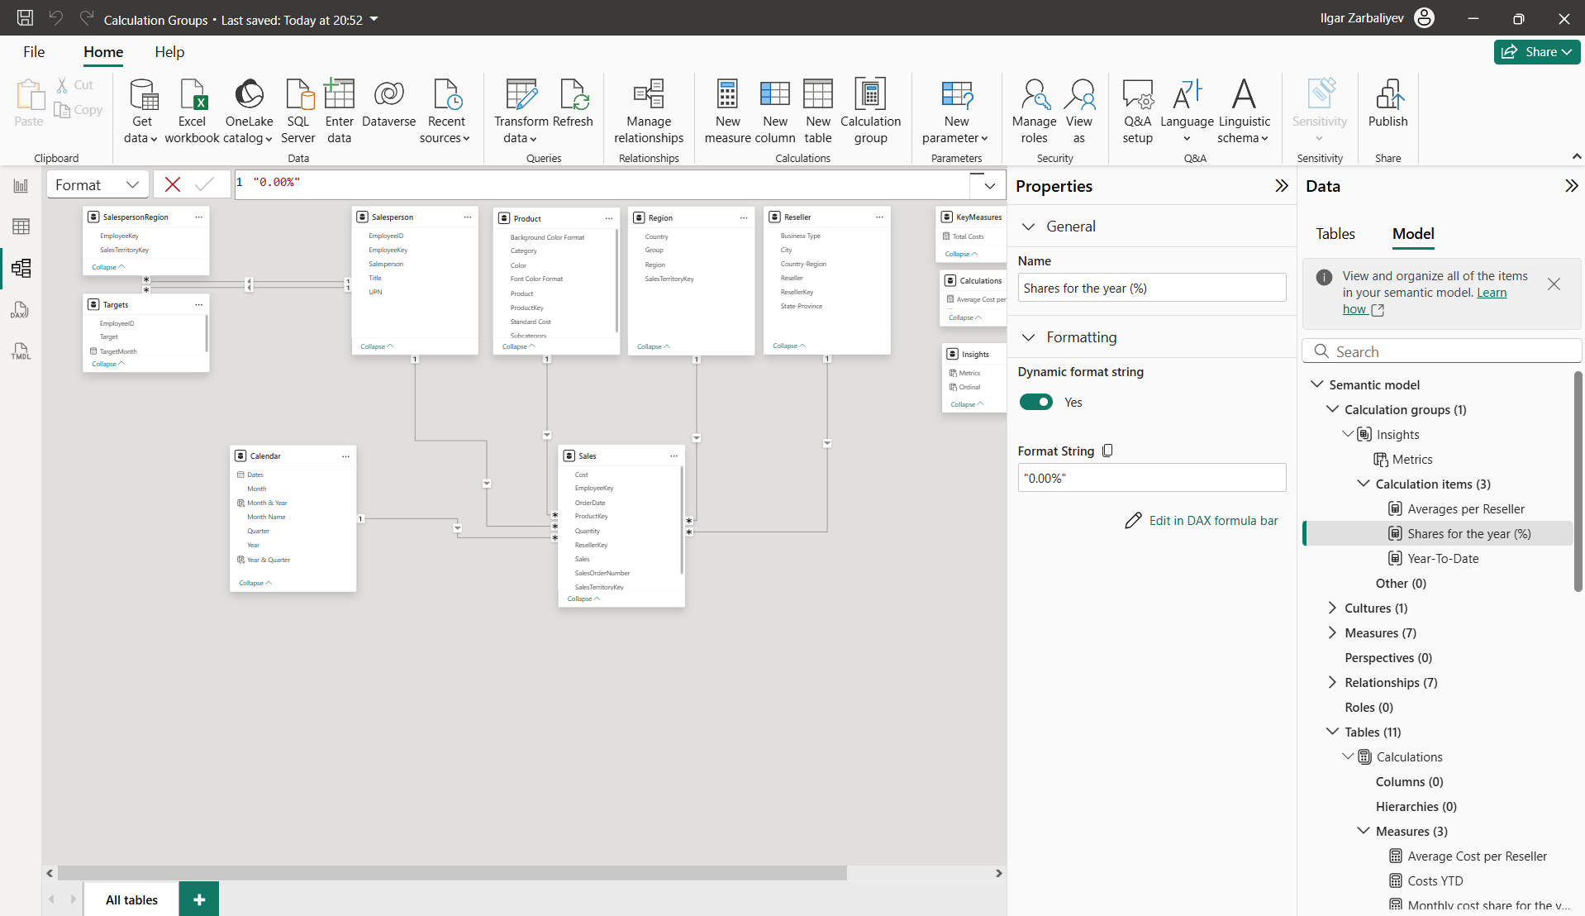1585x916 pixels.
Task: Open Manage roles
Action: pyautogui.click(x=1034, y=112)
